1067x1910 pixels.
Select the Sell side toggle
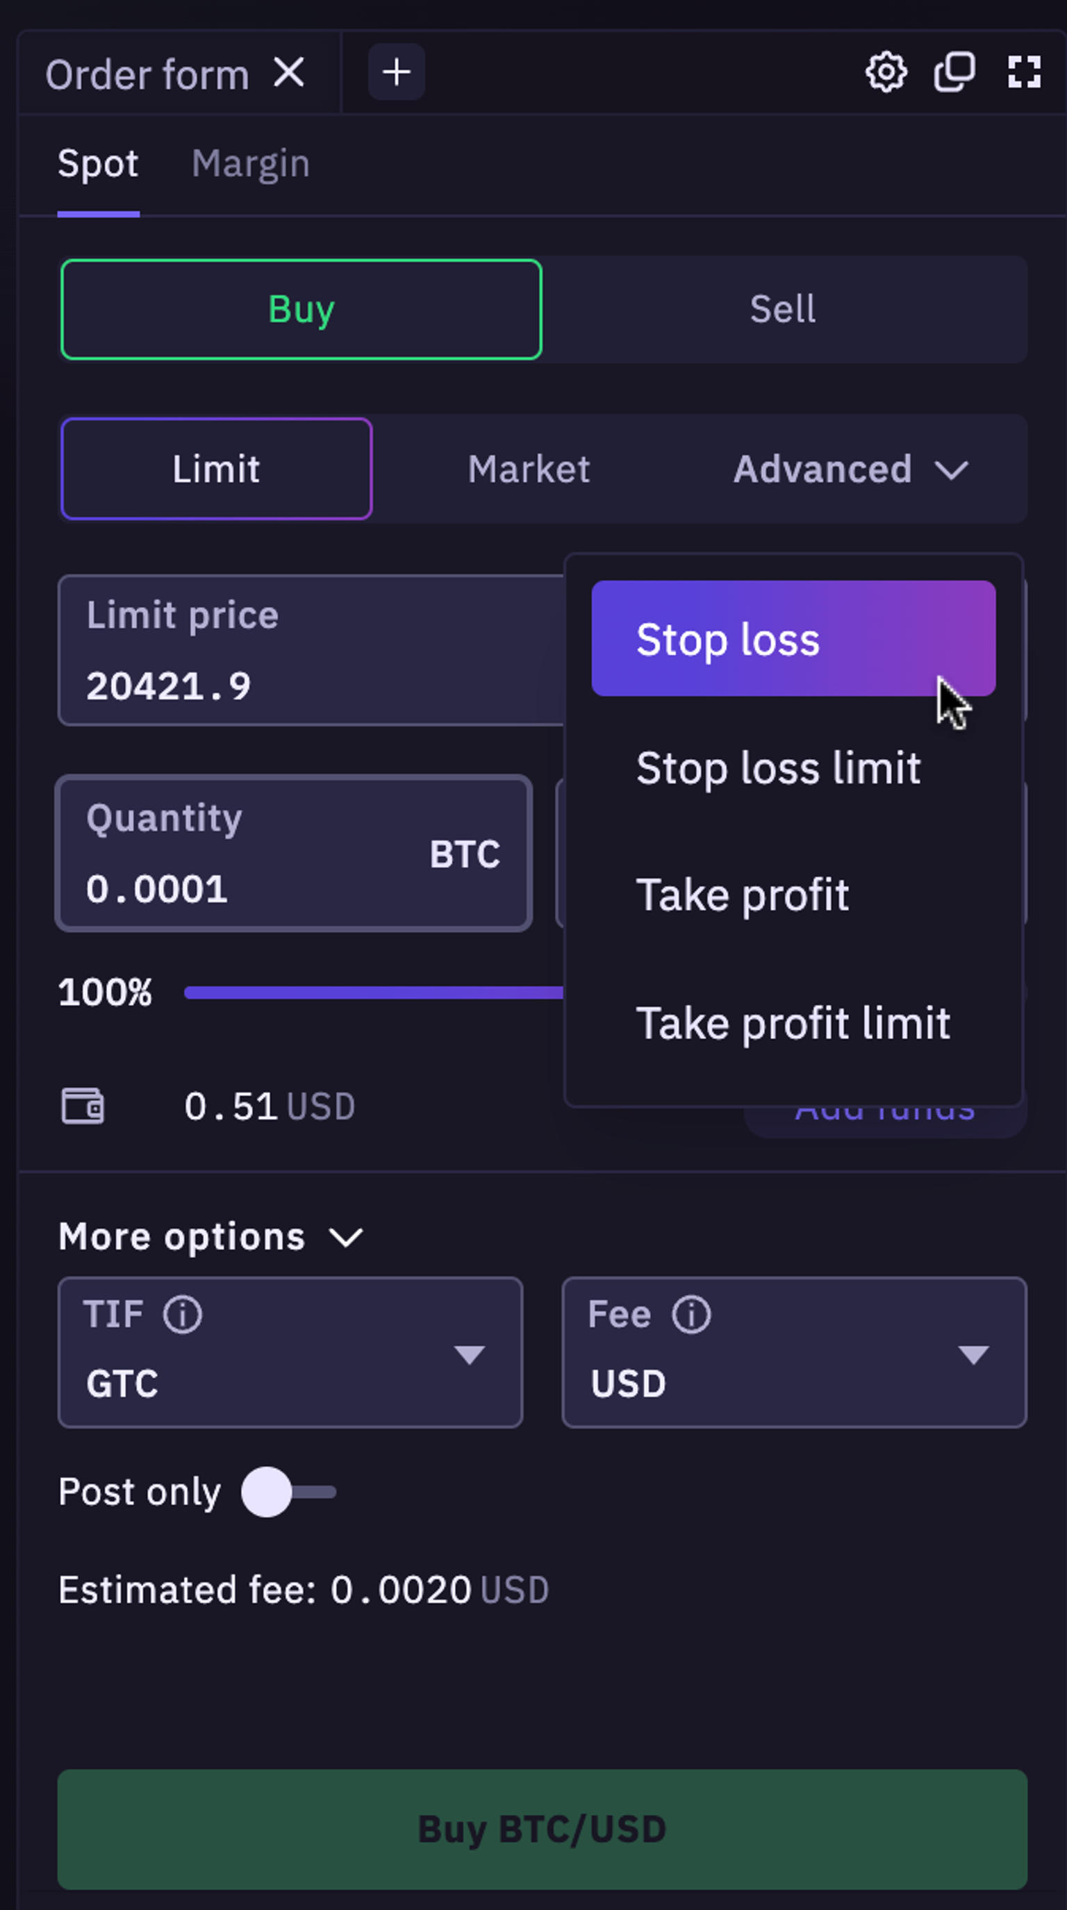[783, 309]
